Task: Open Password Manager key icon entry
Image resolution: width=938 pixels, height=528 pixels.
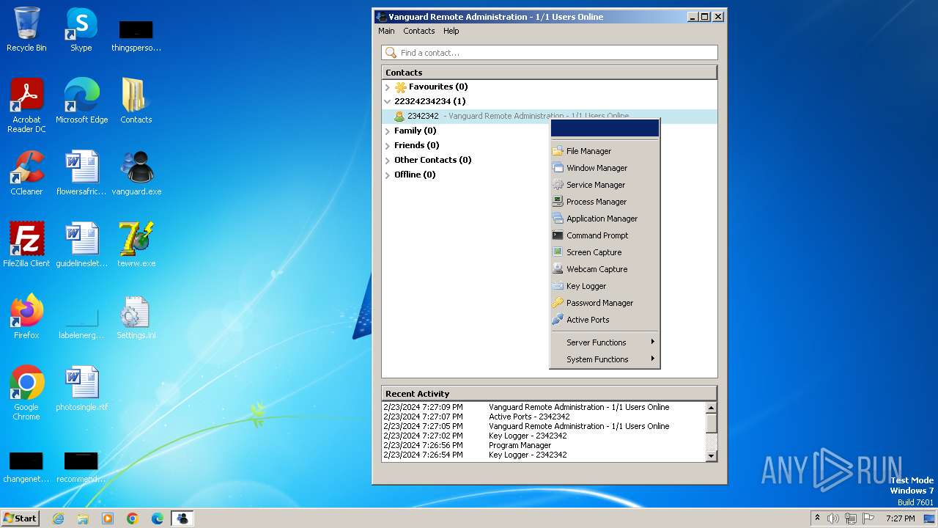Action: point(558,303)
